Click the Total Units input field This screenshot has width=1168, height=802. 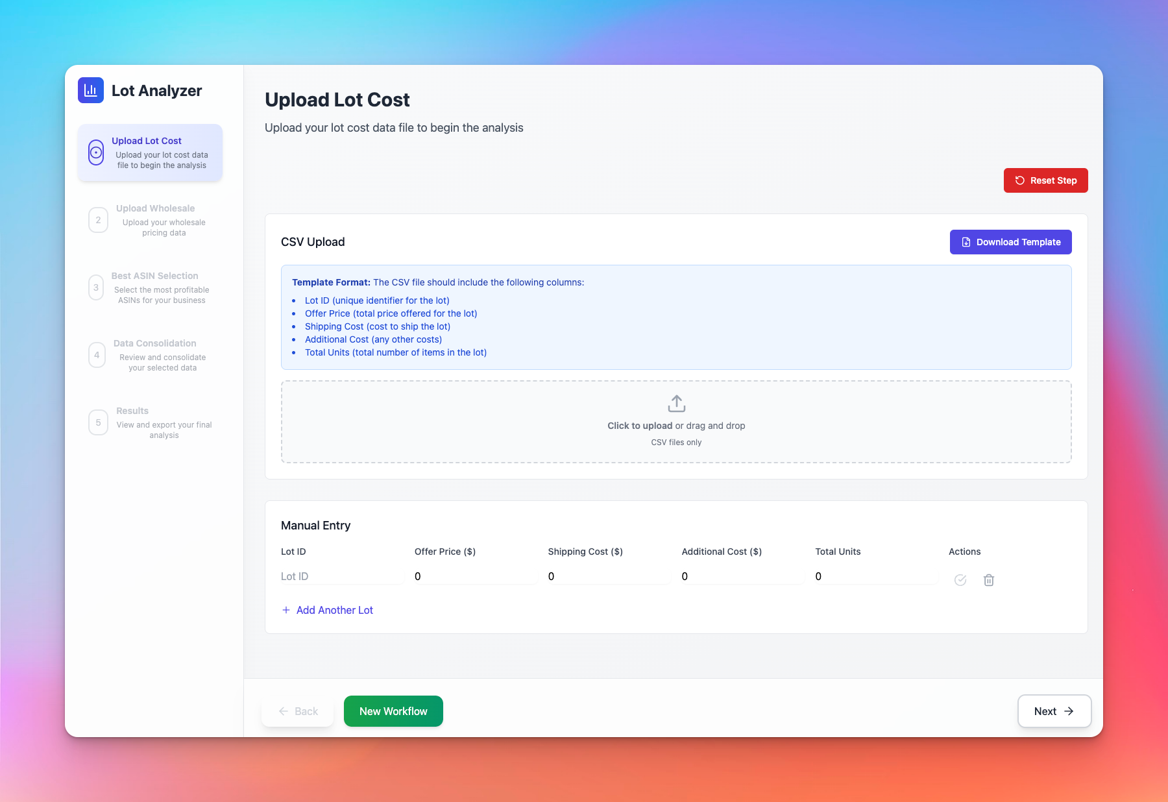[877, 576]
